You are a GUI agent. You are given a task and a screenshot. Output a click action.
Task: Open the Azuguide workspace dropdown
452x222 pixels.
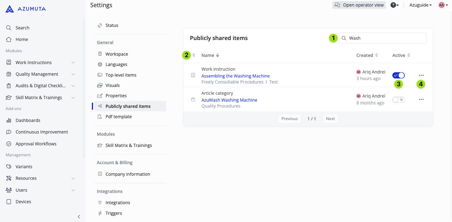click(x=420, y=5)
